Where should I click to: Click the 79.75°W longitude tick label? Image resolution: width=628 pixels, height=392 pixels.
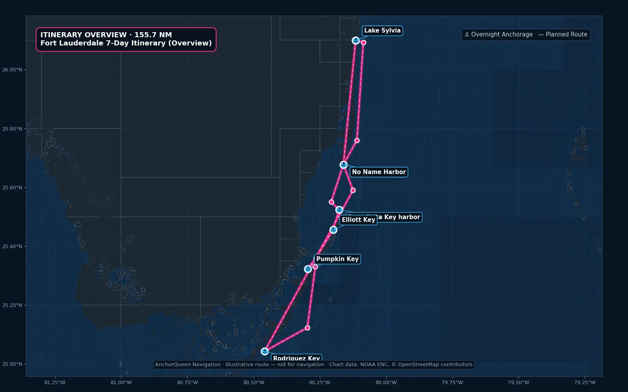tap(453, 383)
